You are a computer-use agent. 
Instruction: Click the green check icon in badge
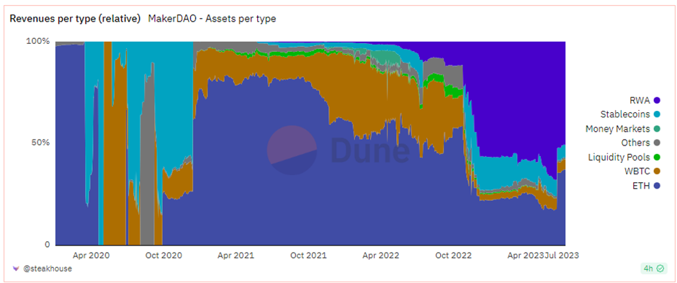point(660,269)
